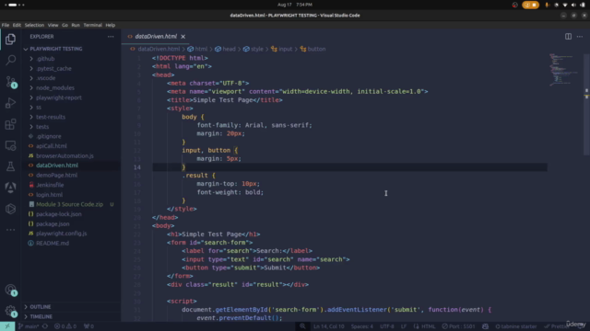The width and height of the screenshot is (590, 331).
Task: Change encoding via UTF-8 status item
Action: pyautogui.click(x=387, y=326)
